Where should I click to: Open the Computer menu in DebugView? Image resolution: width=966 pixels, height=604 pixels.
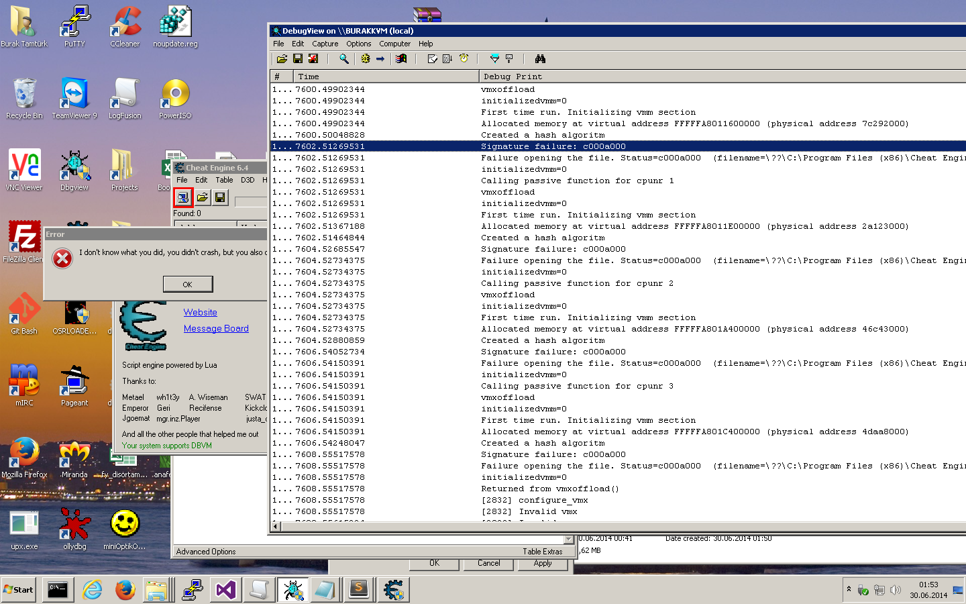[394, 44]
